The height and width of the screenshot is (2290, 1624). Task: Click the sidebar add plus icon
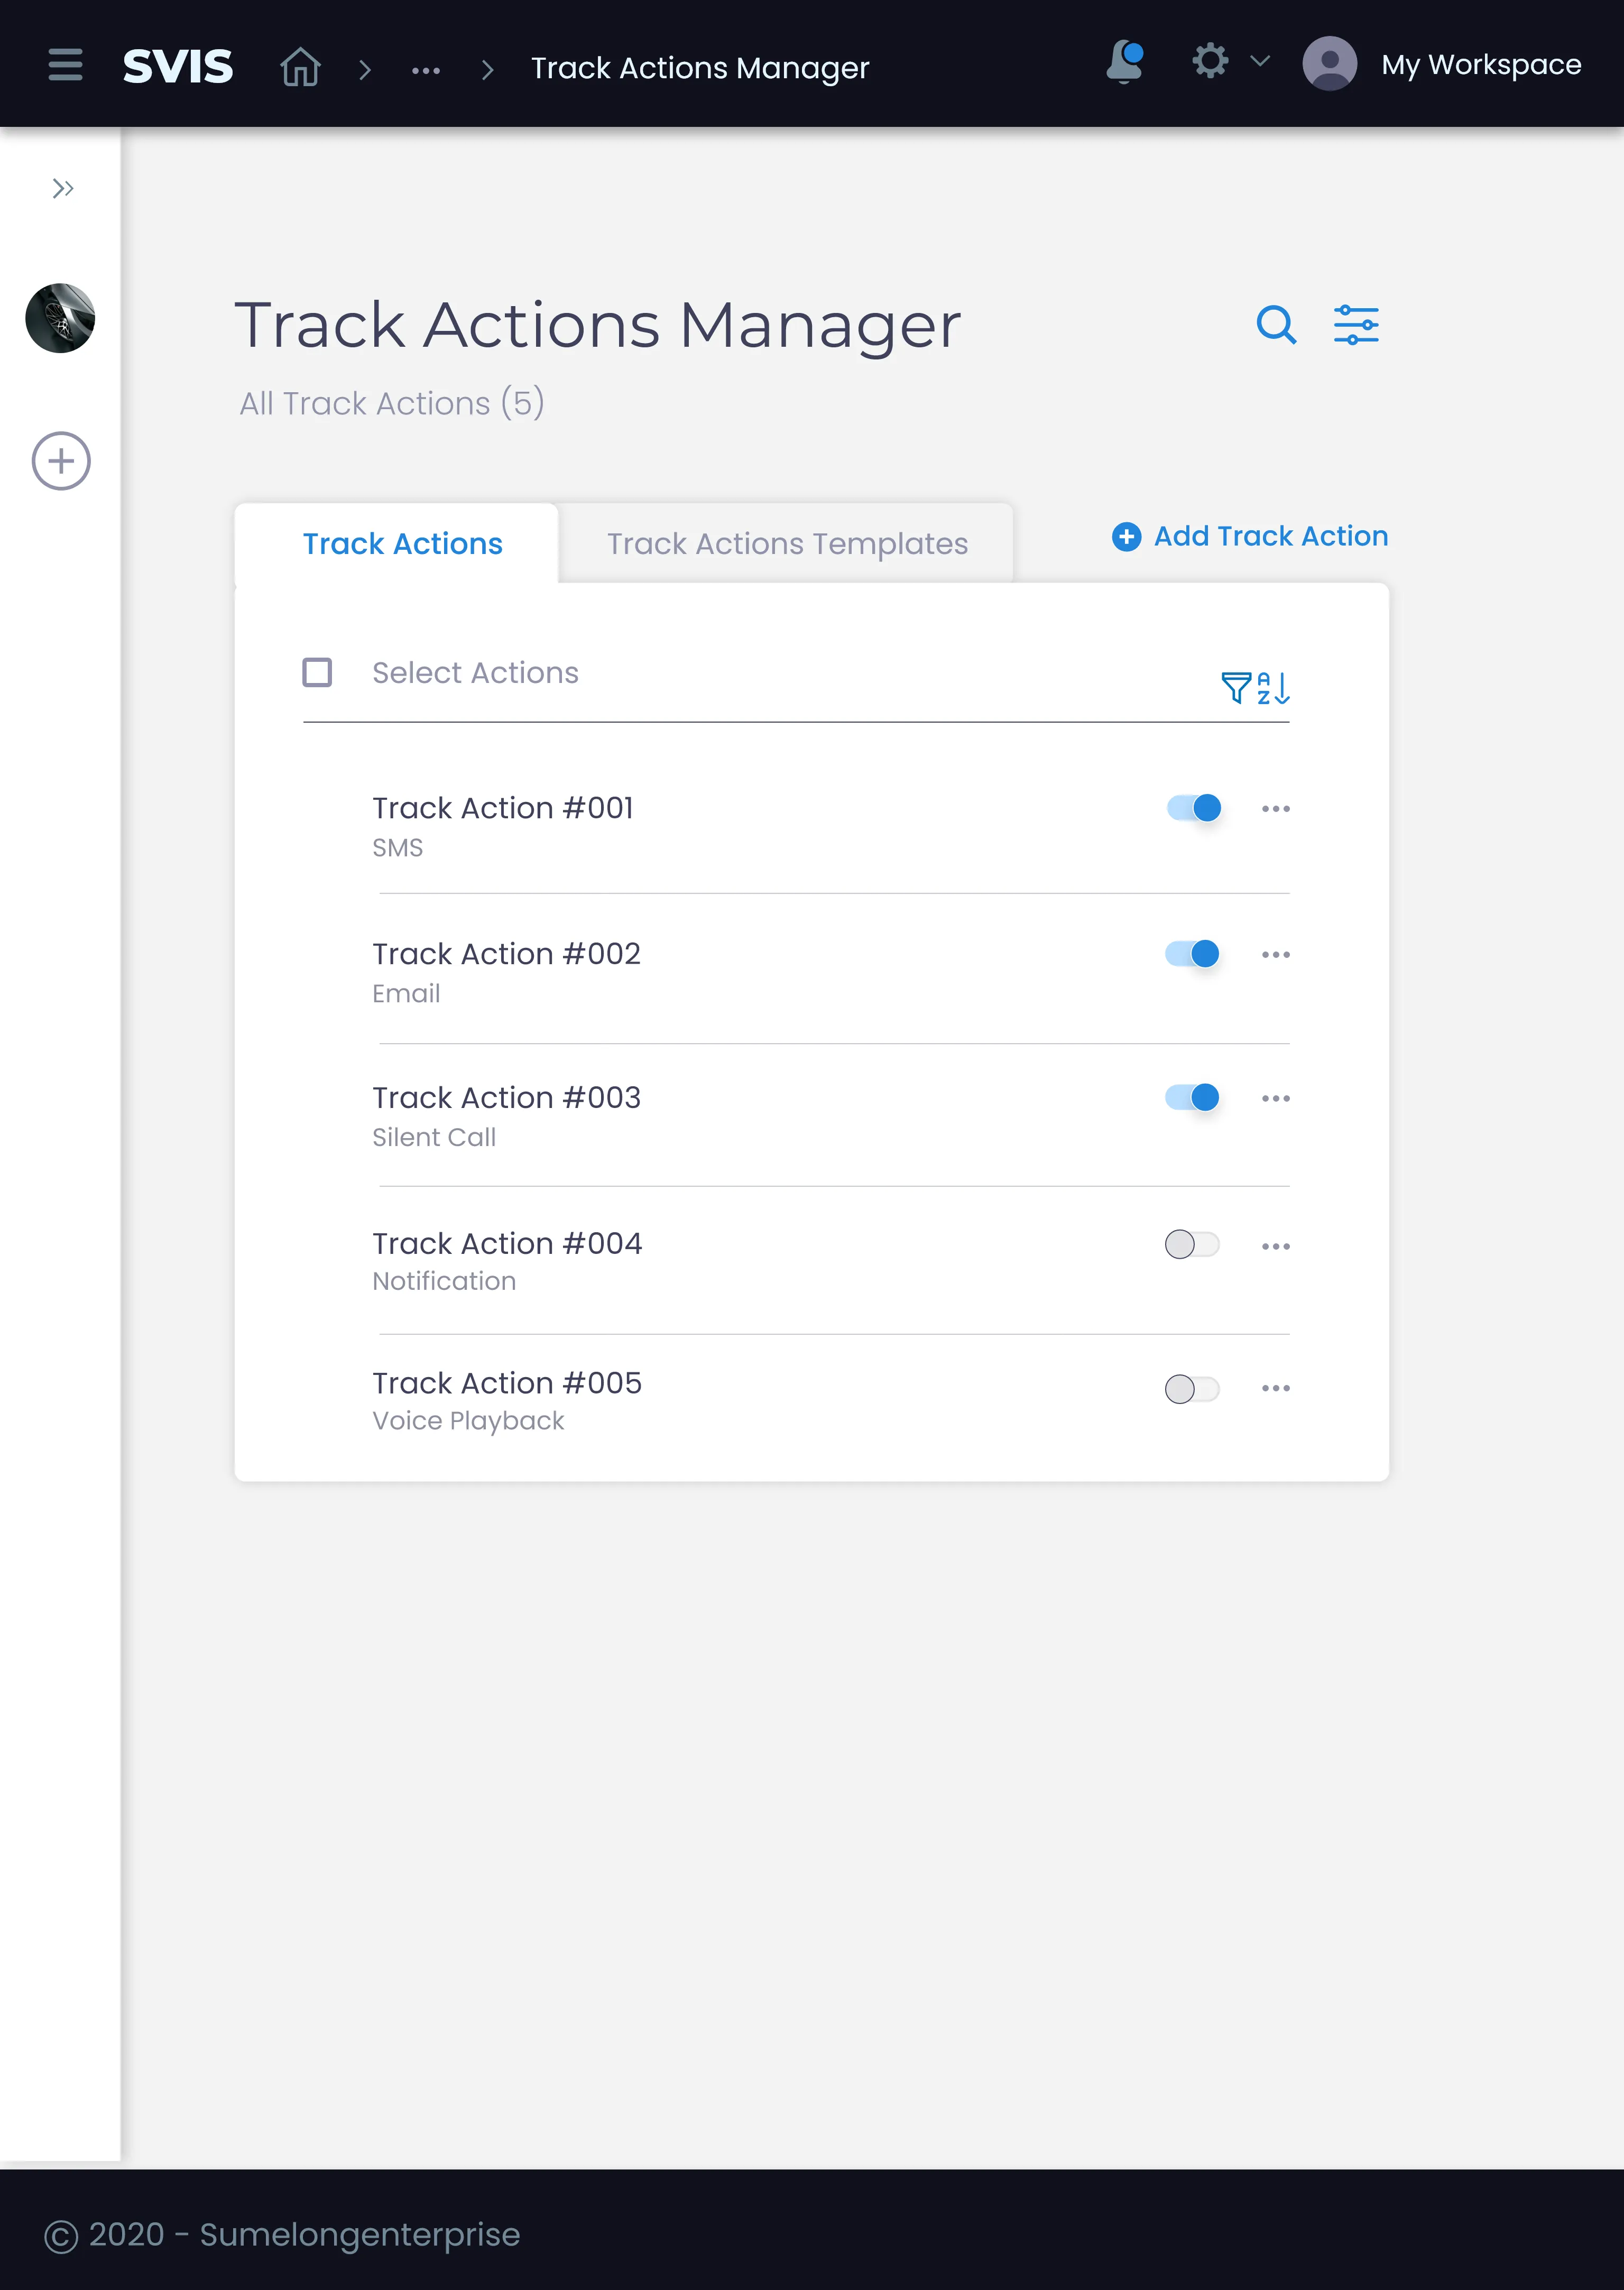pyautogui.click(x=61, y=461)
